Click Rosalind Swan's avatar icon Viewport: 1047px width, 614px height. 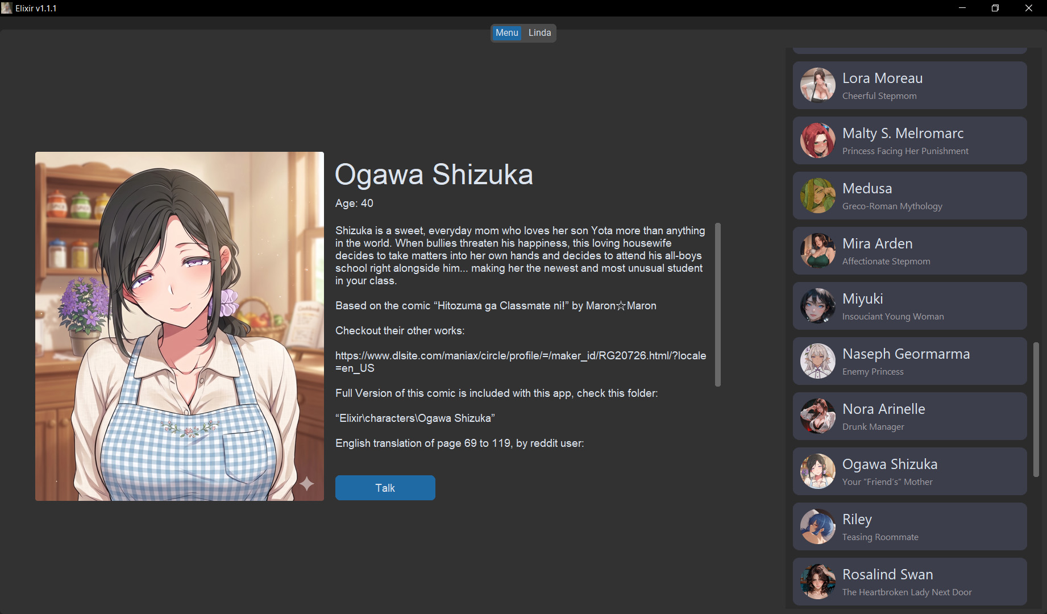817,582
